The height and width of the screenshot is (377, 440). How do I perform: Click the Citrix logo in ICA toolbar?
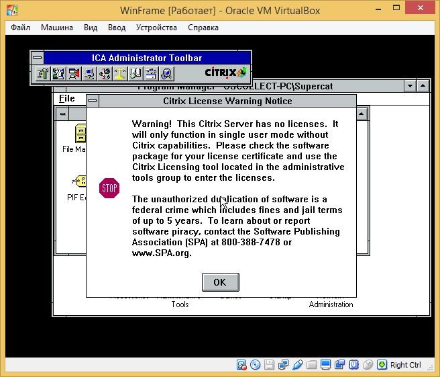225,73
